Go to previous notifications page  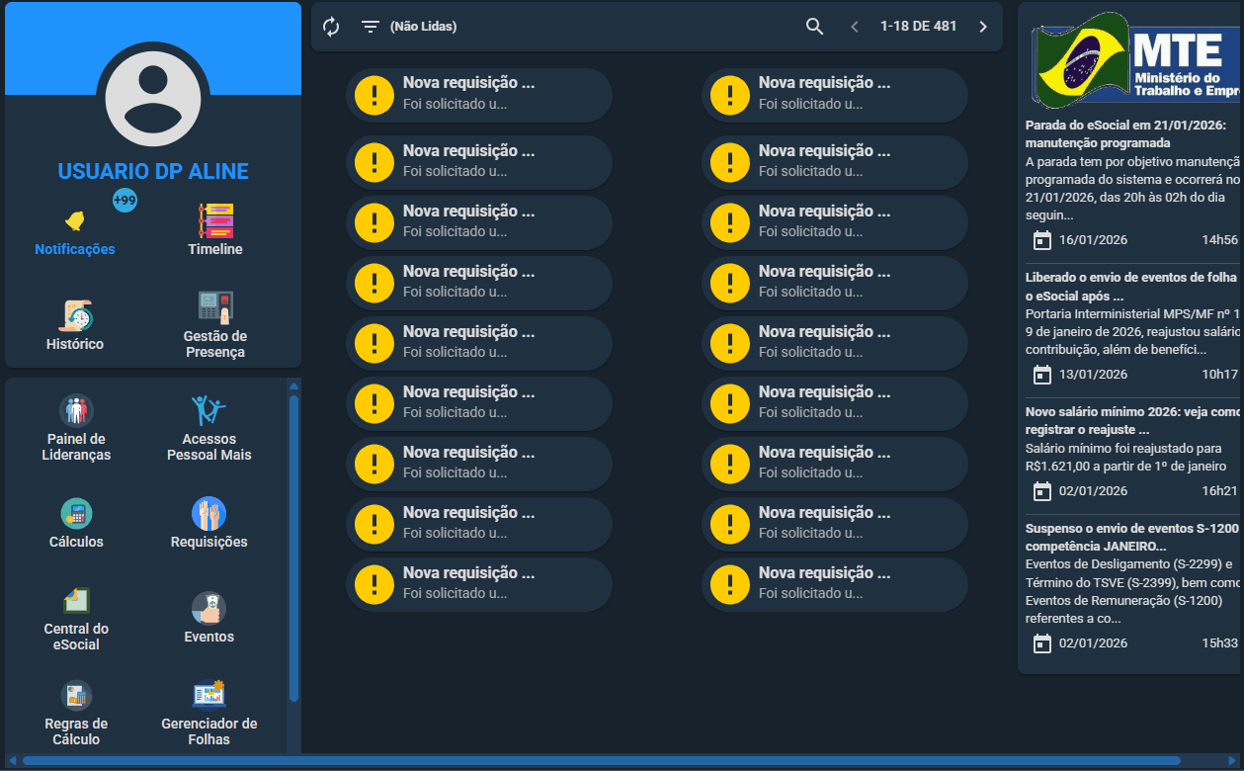(855, 27)
